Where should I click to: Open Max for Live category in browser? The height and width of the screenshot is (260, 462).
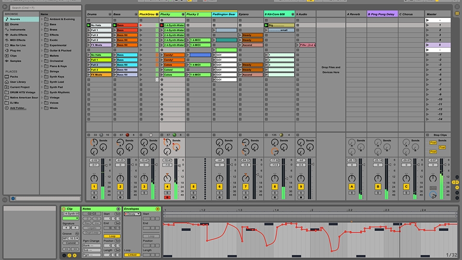tap(18, 45)
